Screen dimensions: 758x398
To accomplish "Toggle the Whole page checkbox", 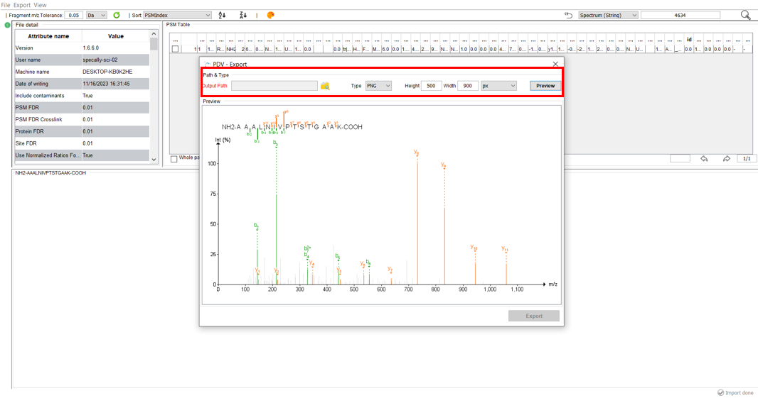I will (174, 159).
